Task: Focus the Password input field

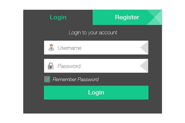Action: pos(96,66)
